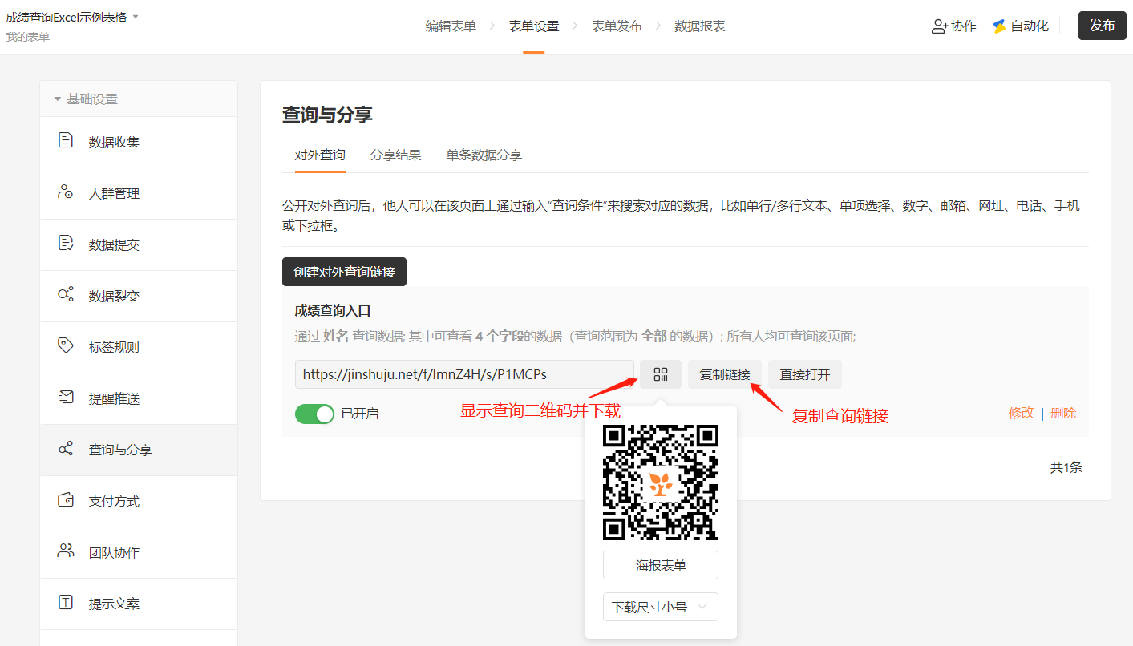Open 数据裂变 in sidebar
The height and width of the screenshot is (646, 1133).
click(x=139, y=296)
